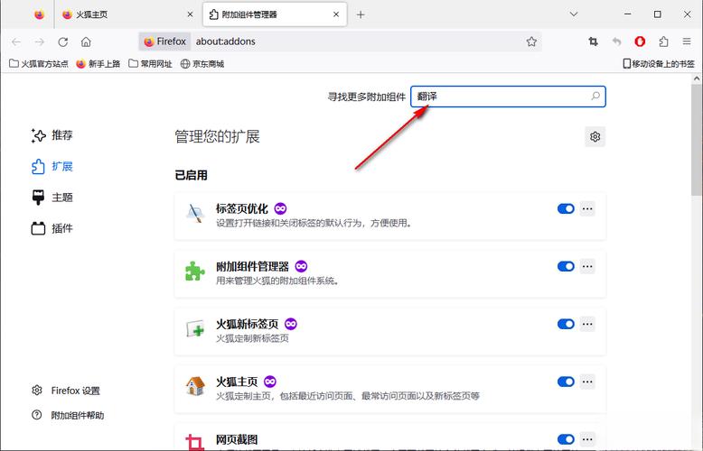This screenshot has width=703, height=451.
Task: Click the 附加组件管理器 green puzzle icon
Action: 195,272
